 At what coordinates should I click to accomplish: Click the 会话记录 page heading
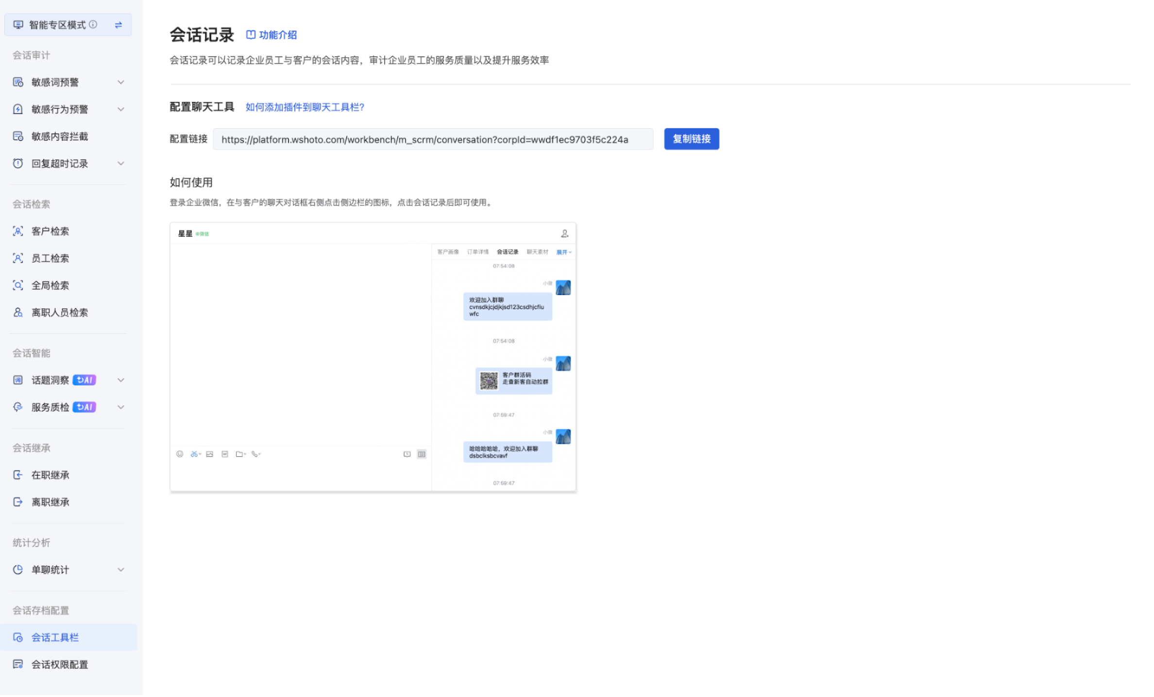click(x=202, y=35)
